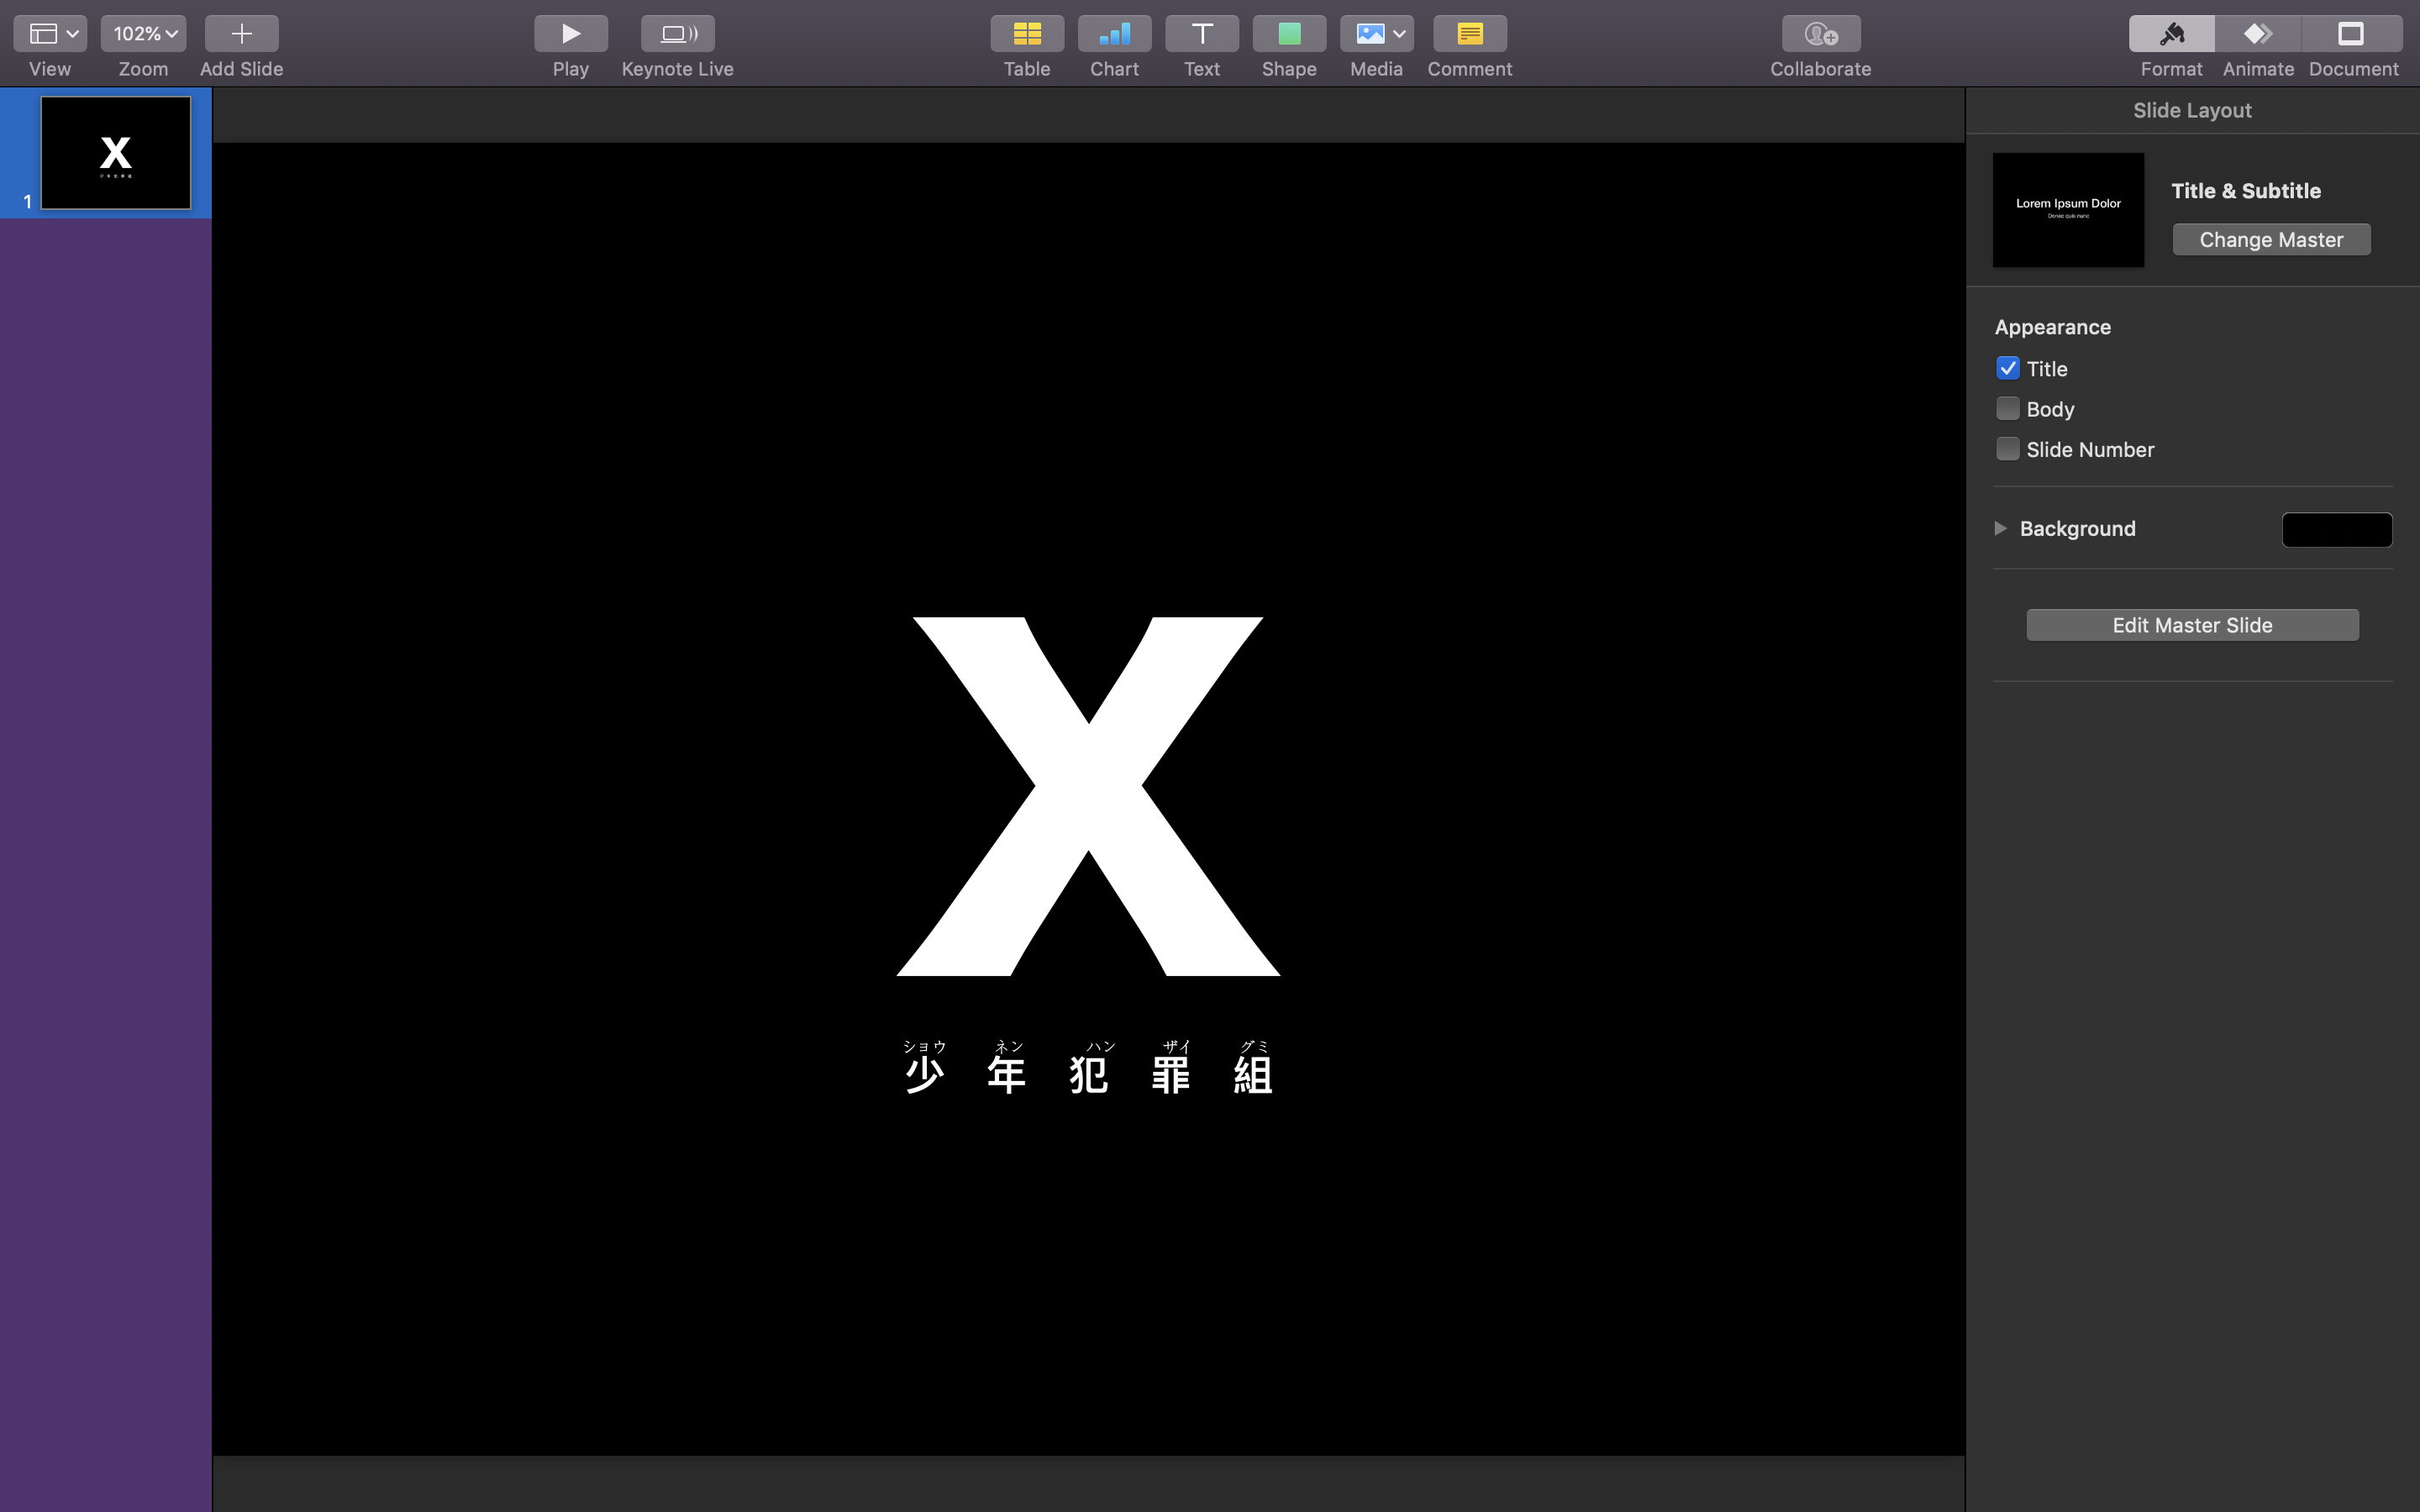
Task: Uncheck the Title checkbox
Action: (x=2007, y=368)
